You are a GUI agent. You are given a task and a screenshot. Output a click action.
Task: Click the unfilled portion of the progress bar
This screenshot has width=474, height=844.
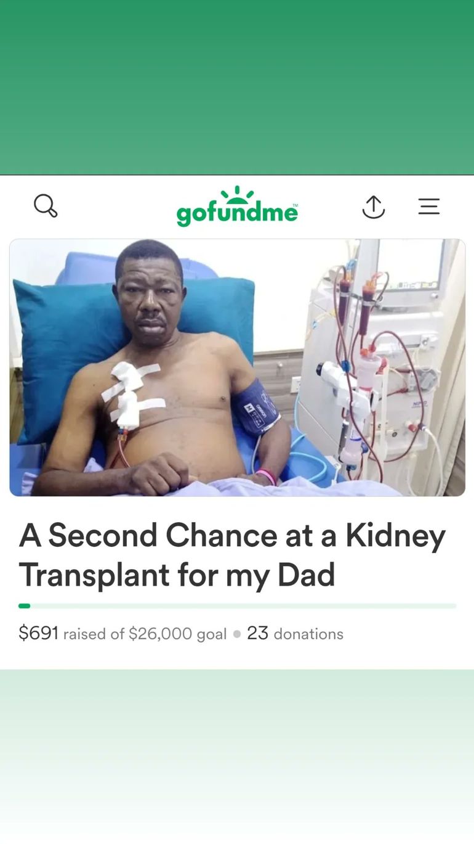[246, 606]
